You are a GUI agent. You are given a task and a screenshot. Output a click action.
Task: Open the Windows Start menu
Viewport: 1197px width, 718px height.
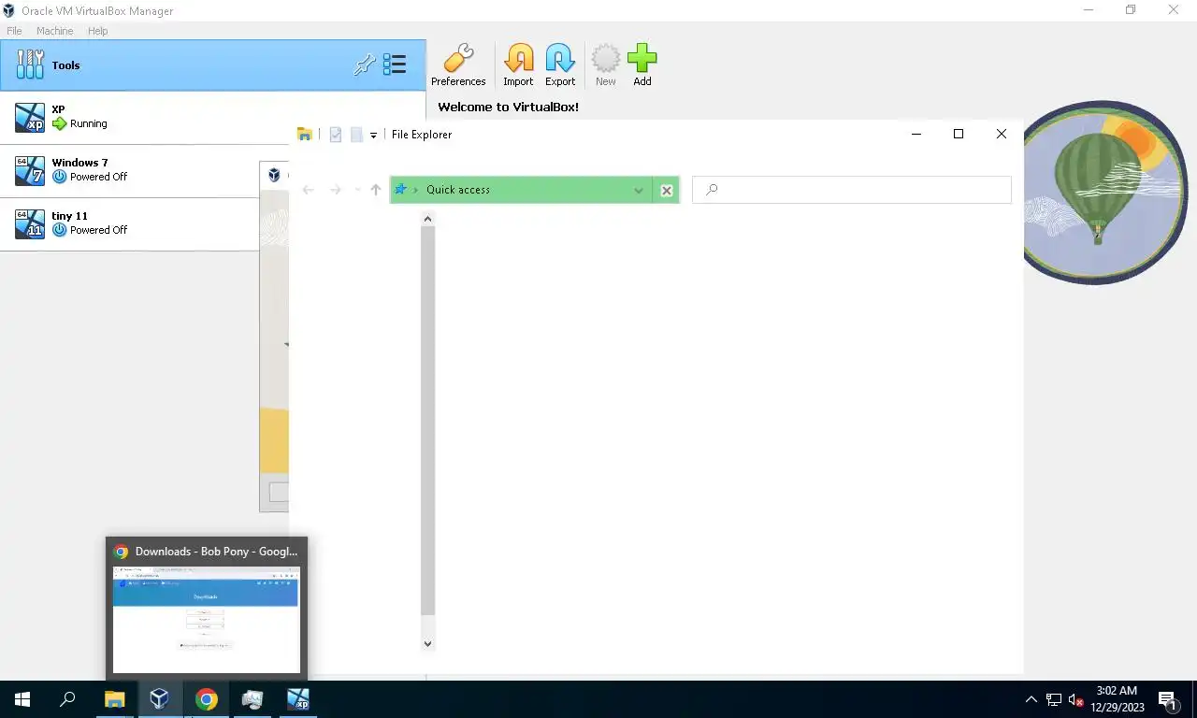tap(22, 699)
